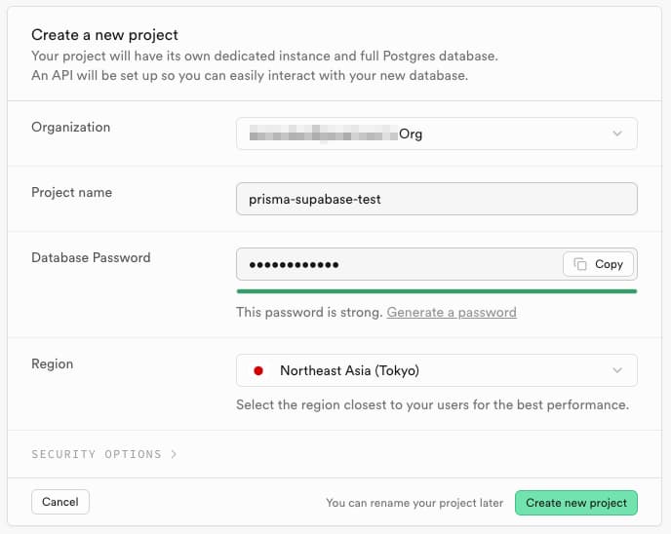Image resolution: width=671 pixels, height=534 pixels.
Task: Focus the Project name input field
Action: (x=436, y=199)
